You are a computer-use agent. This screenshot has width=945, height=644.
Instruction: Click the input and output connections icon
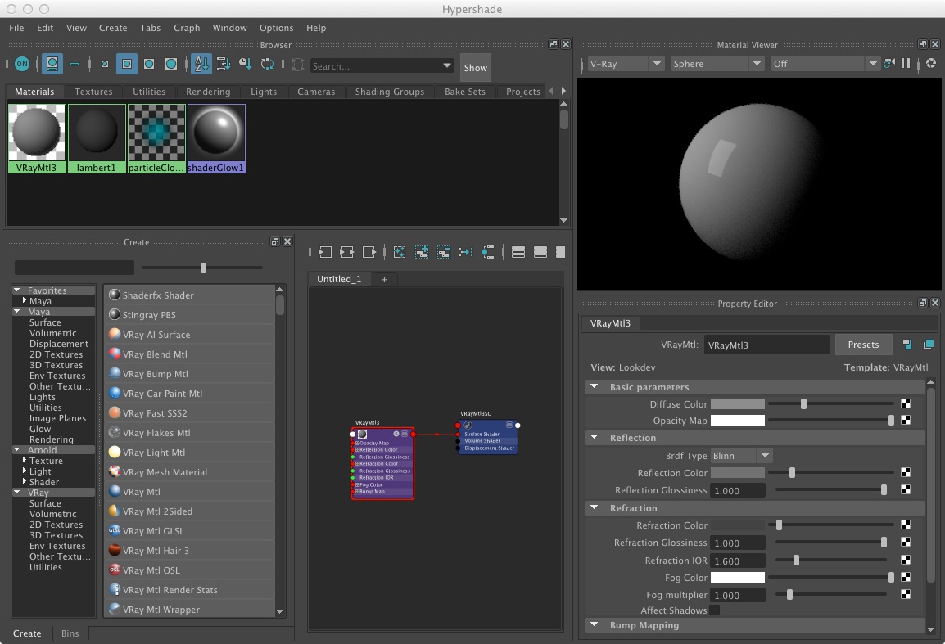pos(346,252)
